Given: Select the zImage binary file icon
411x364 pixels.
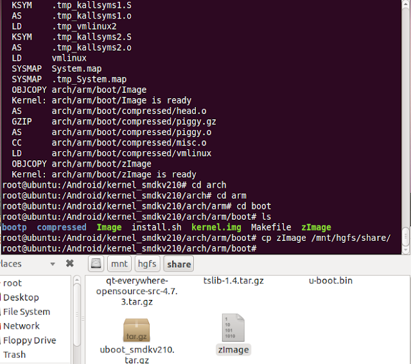Looking at the screenshot, I should click(x=233, y=327).
